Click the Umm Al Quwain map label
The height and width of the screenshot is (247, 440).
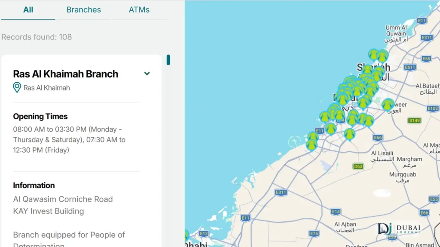pyautogui.click(x=396, y=33)
